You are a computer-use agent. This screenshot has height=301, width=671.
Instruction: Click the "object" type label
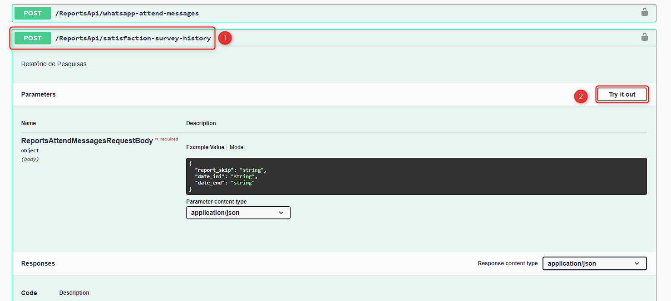pos(30,150)
